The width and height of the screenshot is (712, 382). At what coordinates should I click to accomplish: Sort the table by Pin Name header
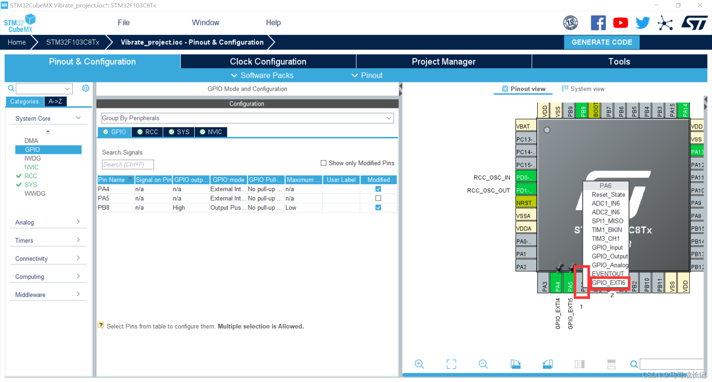[x=115, y=180]
